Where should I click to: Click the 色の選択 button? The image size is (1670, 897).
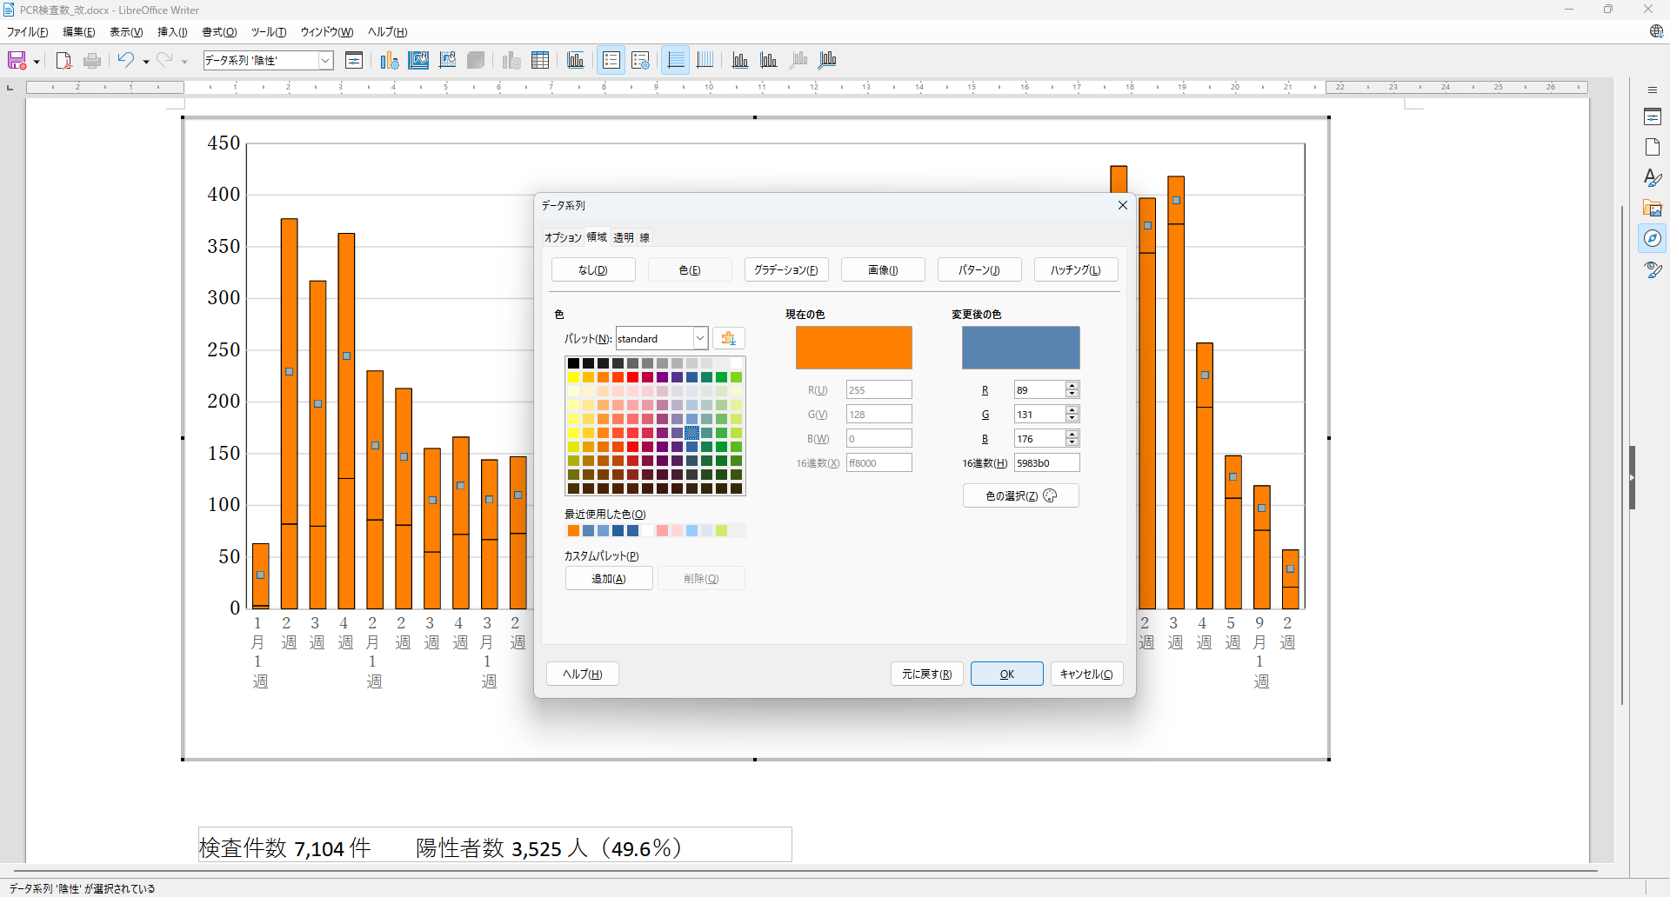(1020, 496)
